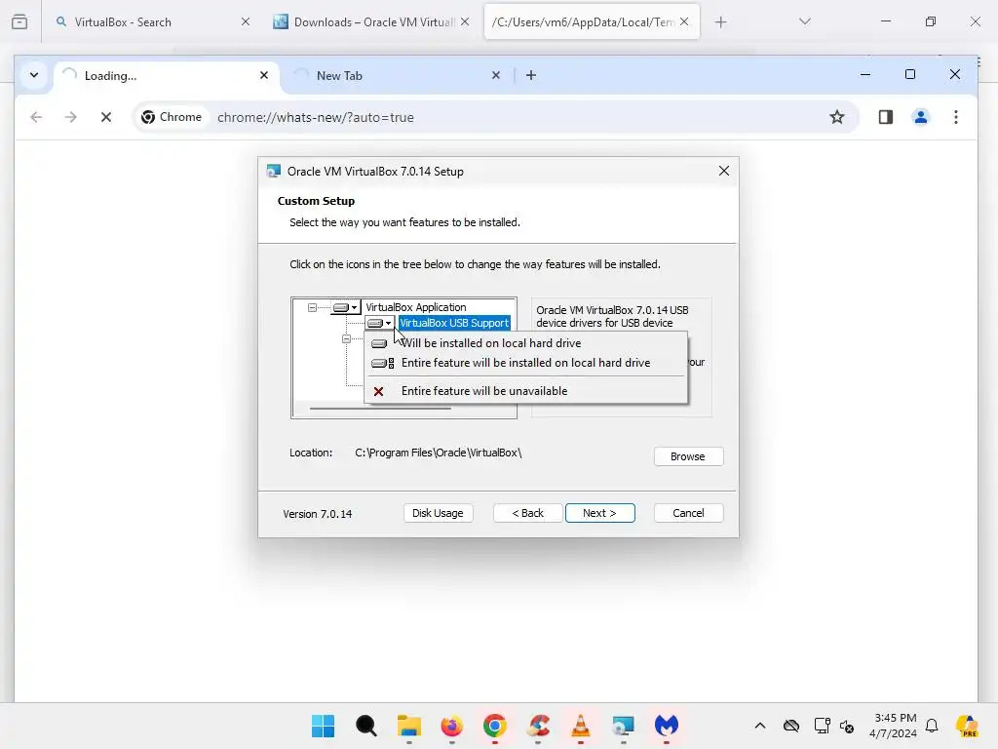998x749 pixels.
Task: Stop loading the Chrome page
Action: pyautogui.click(x=106, y=117)
